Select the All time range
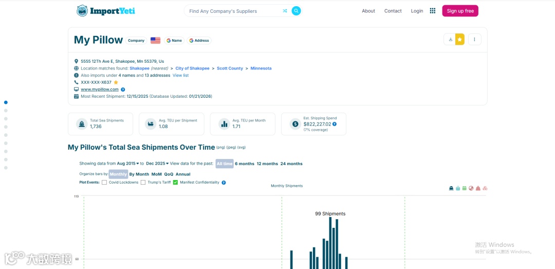The width and height of the screenshot is (555, 269). click(225, 164)
